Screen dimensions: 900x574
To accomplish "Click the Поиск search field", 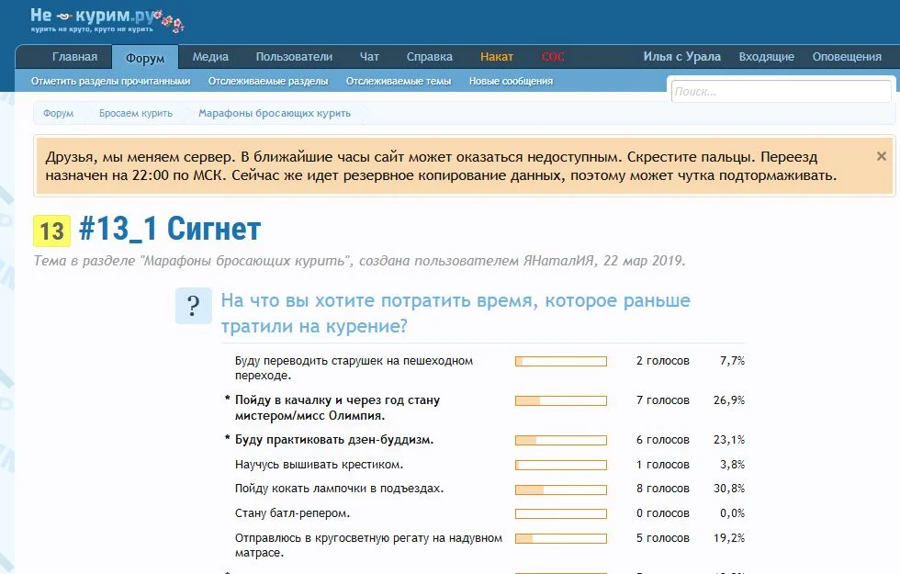I will coord(781,90).
